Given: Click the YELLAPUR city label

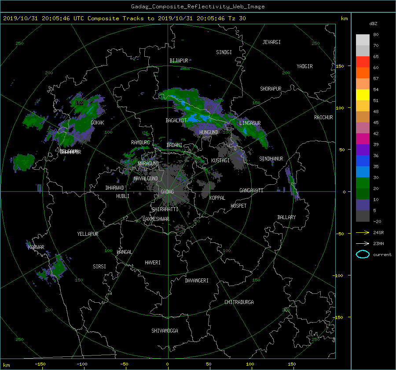Looking at the screenshot, I should 88,234.
